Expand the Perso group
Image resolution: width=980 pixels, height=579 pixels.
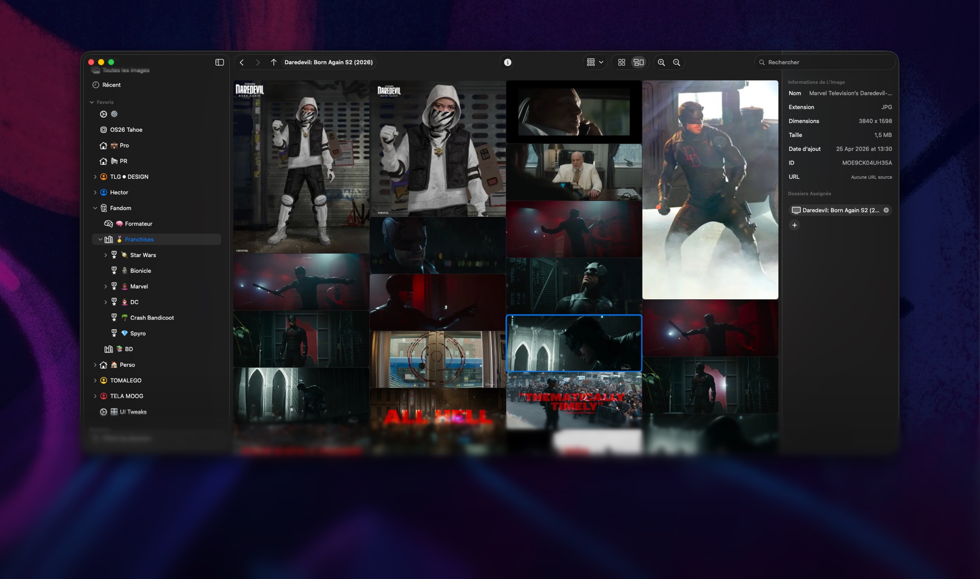click(95, 365)
